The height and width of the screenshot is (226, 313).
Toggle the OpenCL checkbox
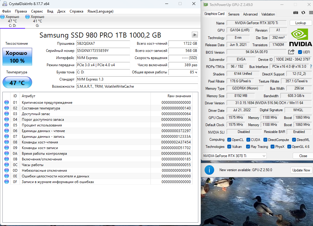click(x=229, y=140)
